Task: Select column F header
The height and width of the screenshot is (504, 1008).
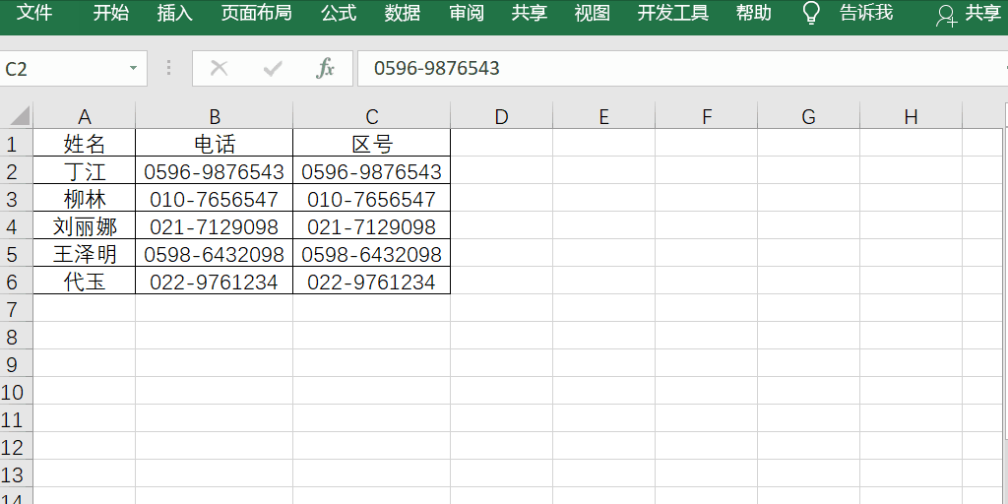Action: coord(707,116)
